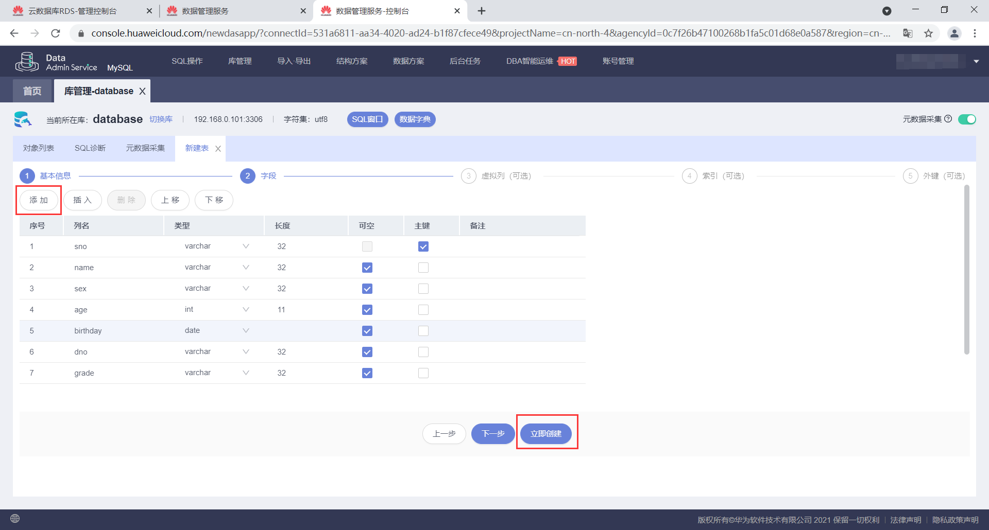Click the vertical scrollbar of the field list
The height and width of the screenshot is (530, 989).
967,270
